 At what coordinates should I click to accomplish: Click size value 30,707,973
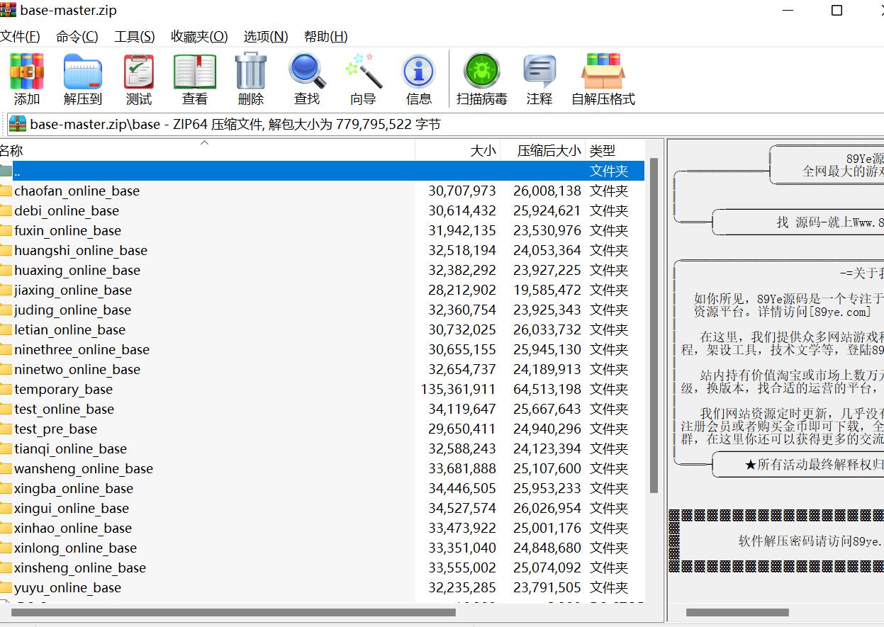point(462,191)
